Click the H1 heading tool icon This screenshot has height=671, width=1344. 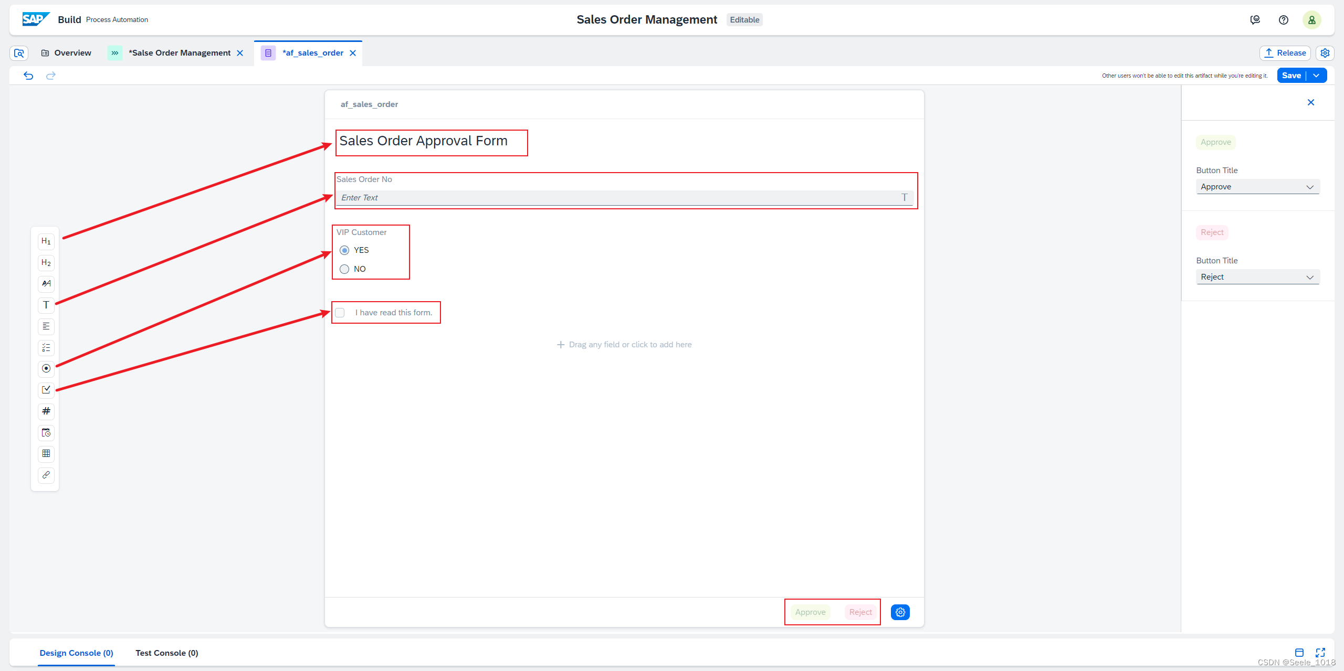click(x=46, y=241)
